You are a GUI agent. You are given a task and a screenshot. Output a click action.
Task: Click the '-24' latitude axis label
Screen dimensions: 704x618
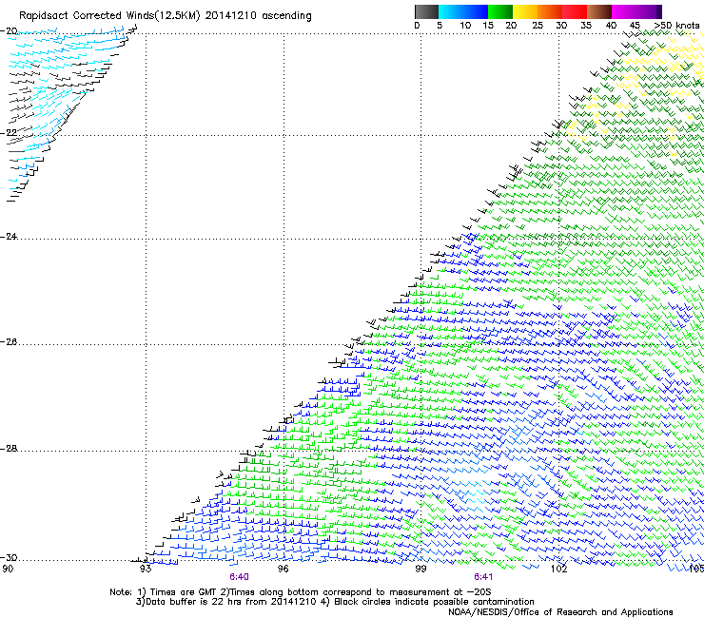pyautogui.click(x=9, y=237)
